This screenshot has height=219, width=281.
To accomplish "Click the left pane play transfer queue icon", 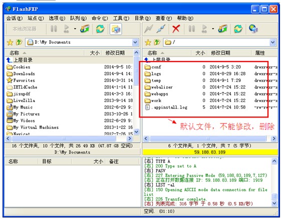I will coord(67,28).
